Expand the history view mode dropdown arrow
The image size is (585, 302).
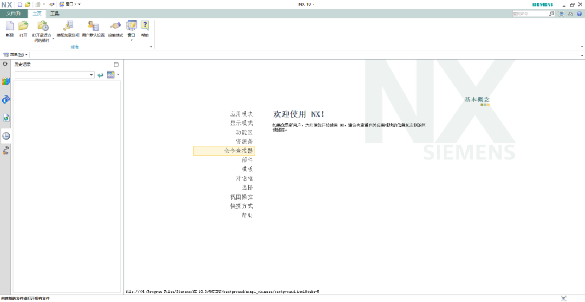118,75
